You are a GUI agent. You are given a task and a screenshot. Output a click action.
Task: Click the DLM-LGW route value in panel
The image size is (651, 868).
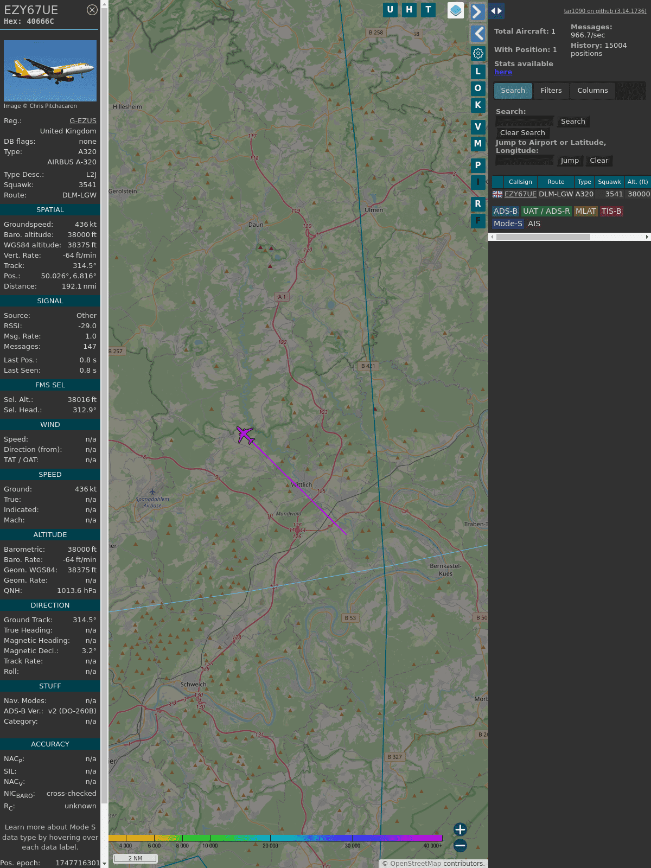79,195
